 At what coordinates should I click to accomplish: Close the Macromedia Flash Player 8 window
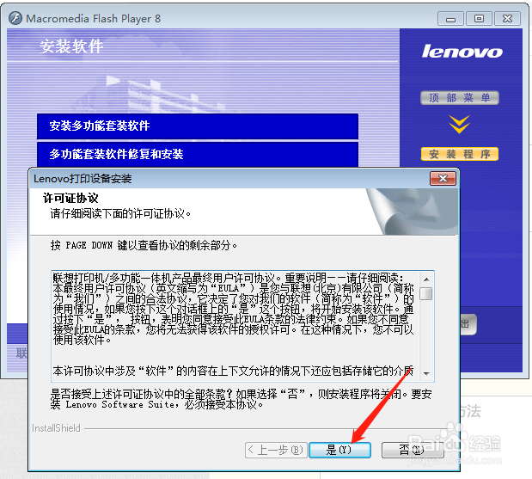click(507, 19)
